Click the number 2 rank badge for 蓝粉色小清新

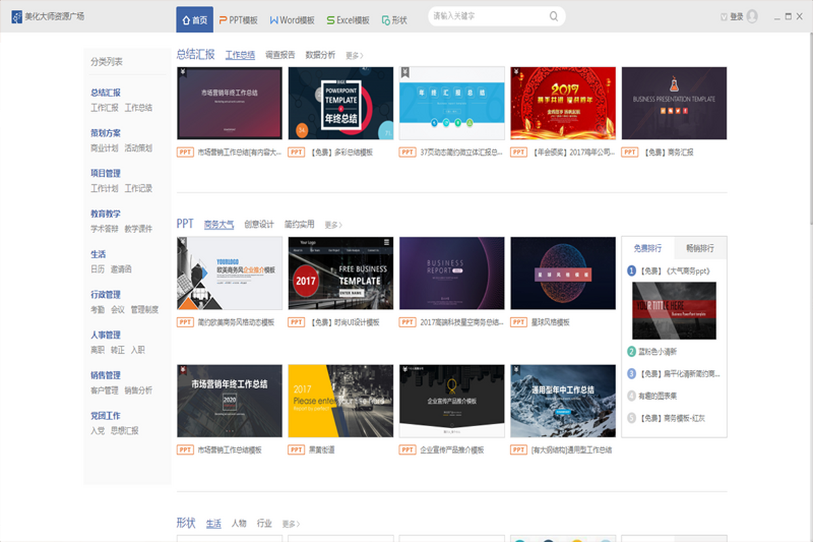point(631,352)
